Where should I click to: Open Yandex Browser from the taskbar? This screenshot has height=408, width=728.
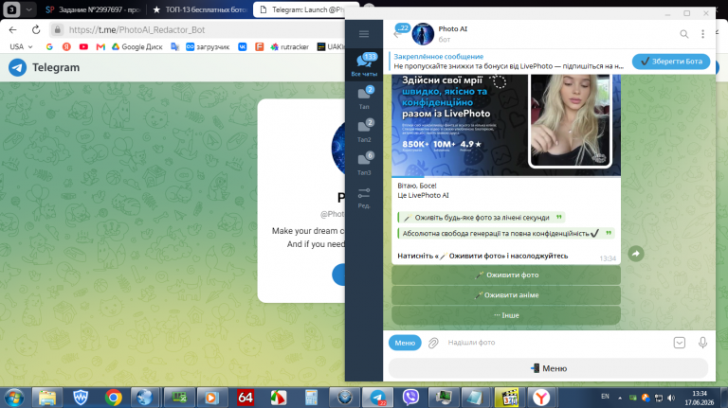pyautogui.click(x=541, y=398)
